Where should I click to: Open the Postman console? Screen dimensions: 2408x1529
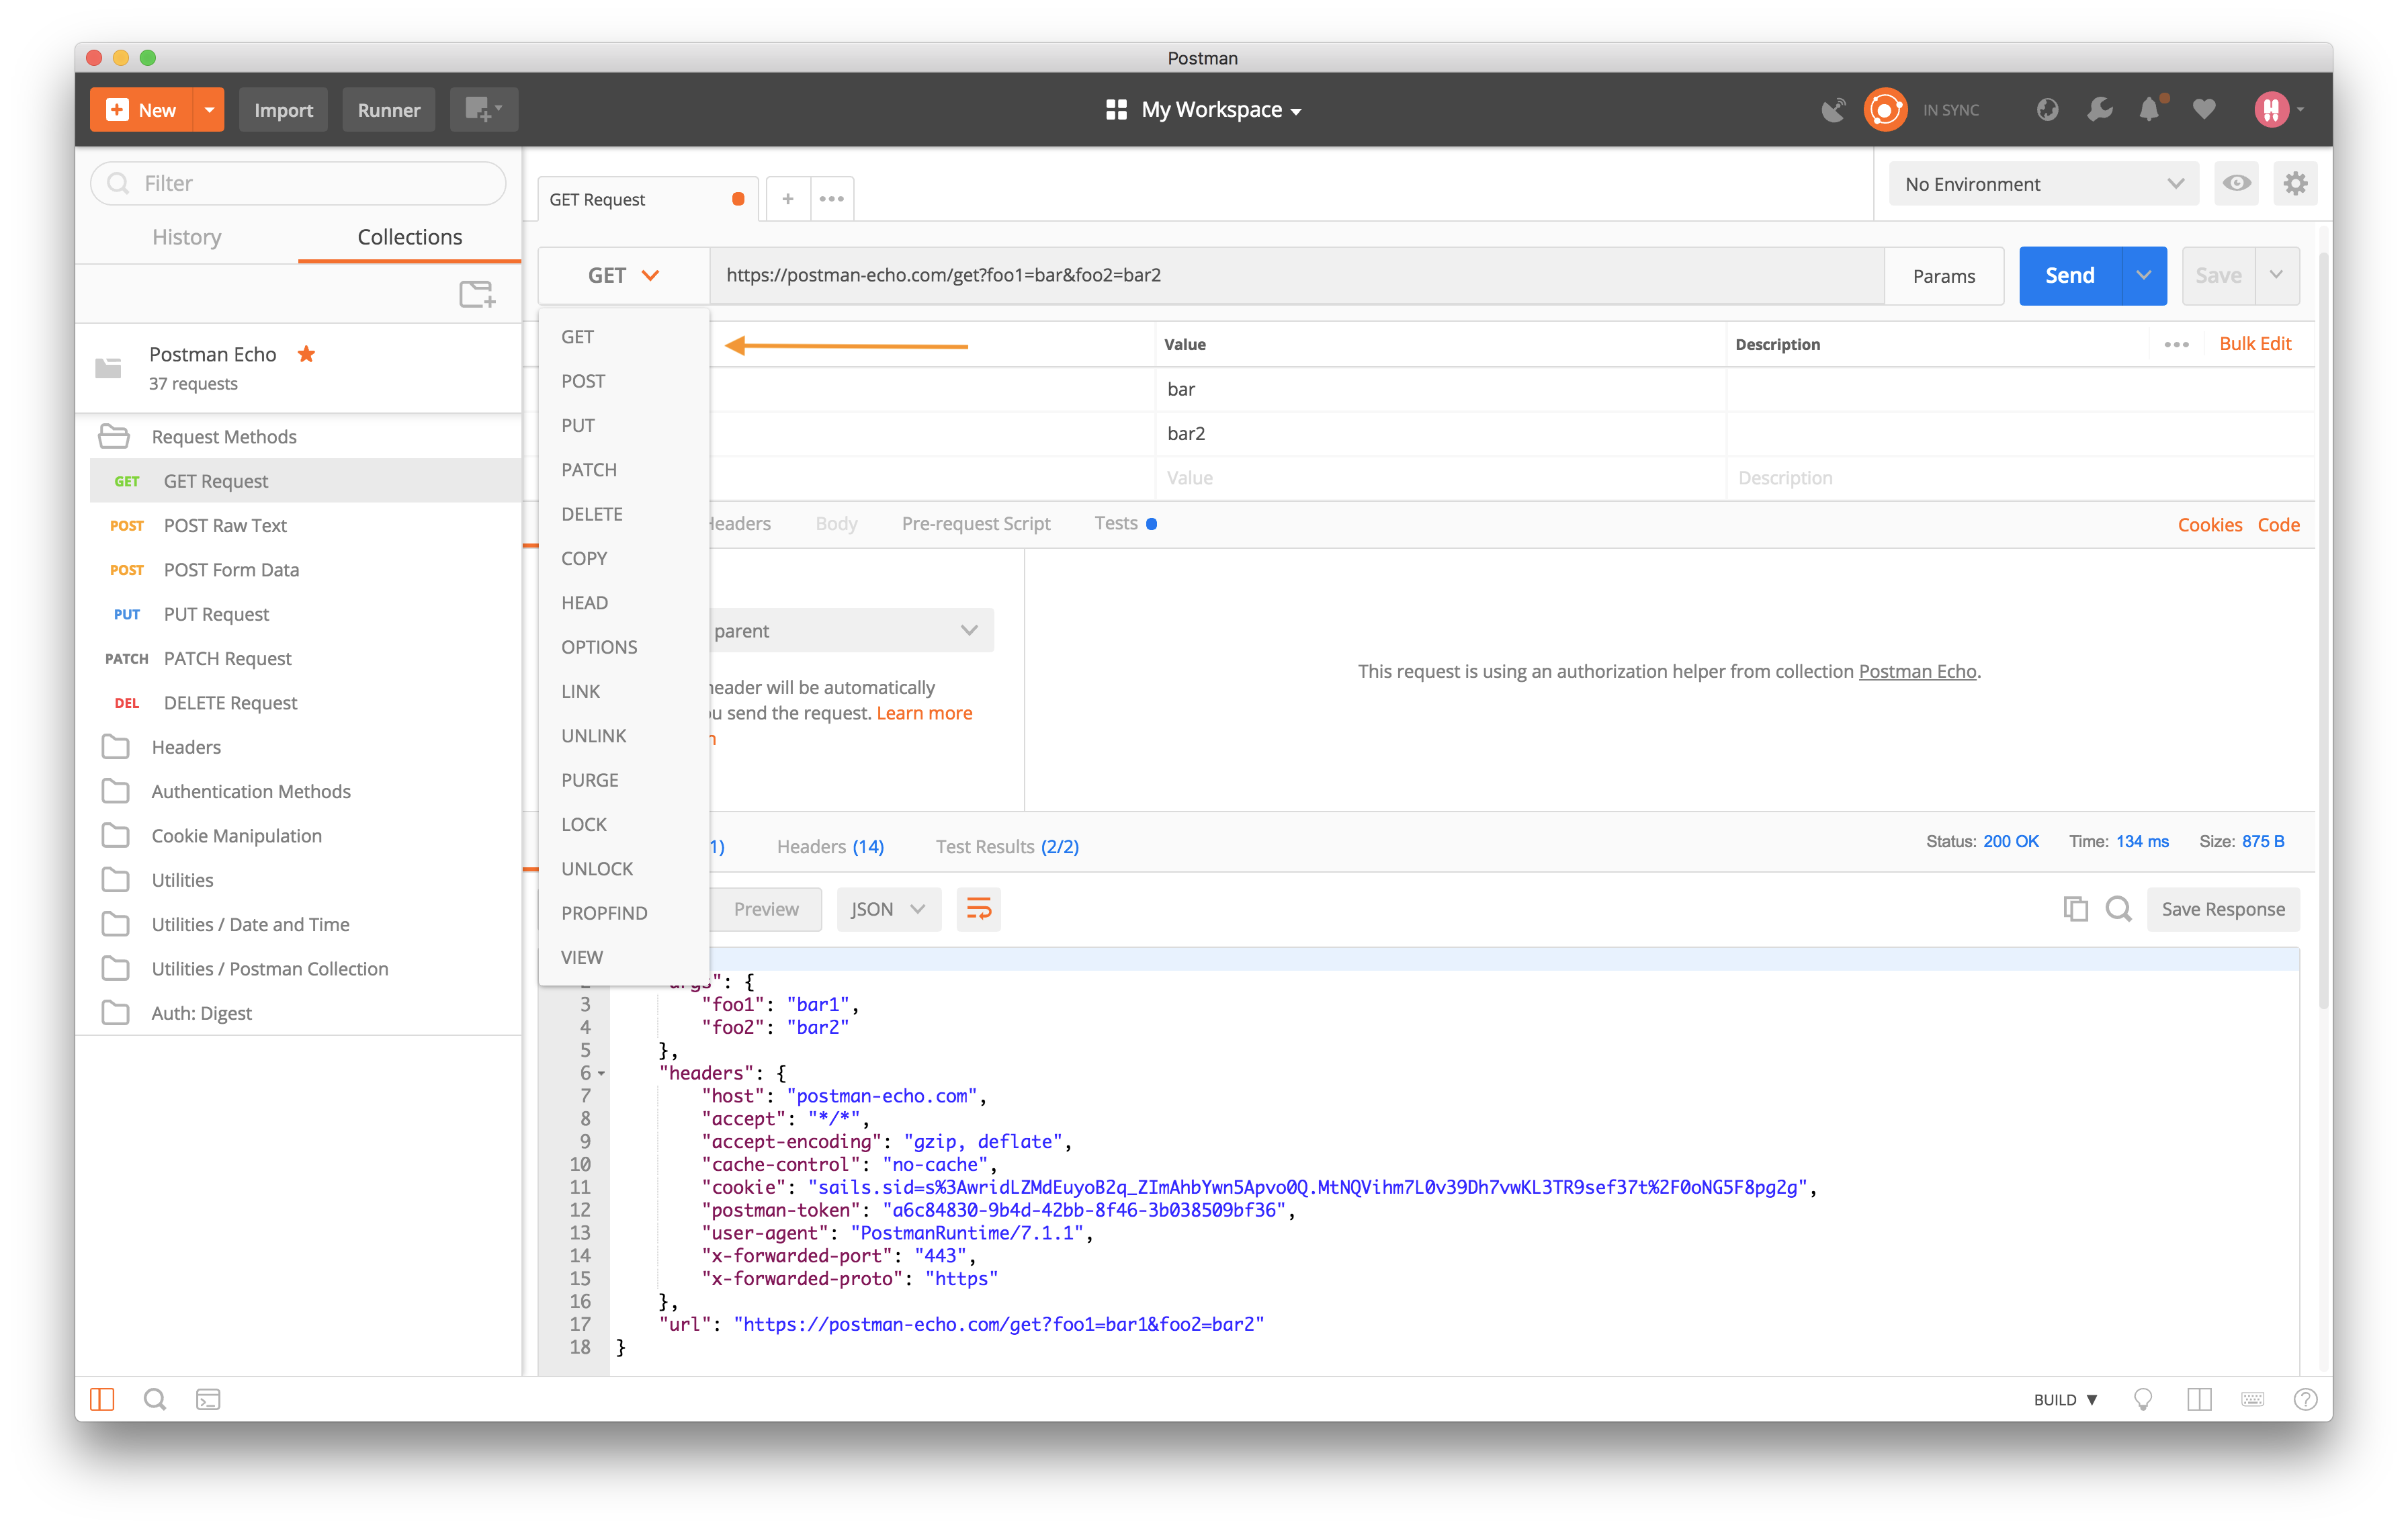click(x=208, y=1399)
